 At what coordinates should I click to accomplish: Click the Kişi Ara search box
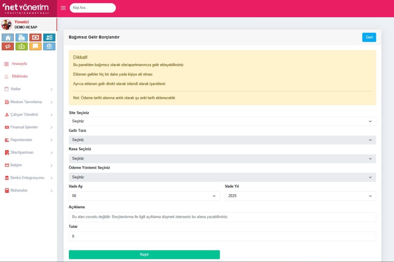click(x=93, y=8)
